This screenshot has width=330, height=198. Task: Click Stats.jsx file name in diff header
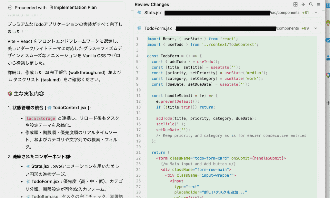153,13
